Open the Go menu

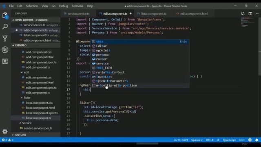[53, 6]
